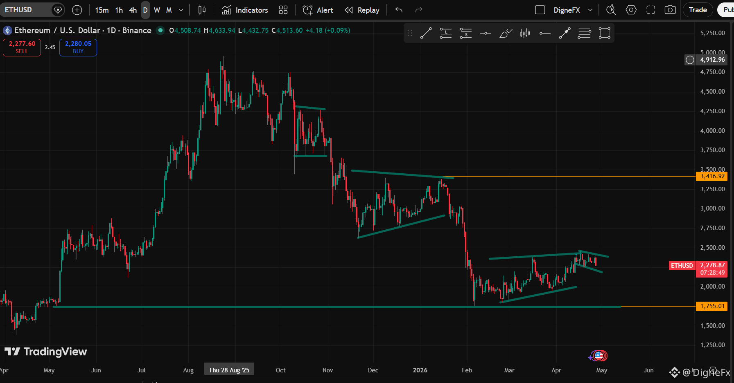
Task: Select the Rectangle drawing tool
Action: point(605,33)
